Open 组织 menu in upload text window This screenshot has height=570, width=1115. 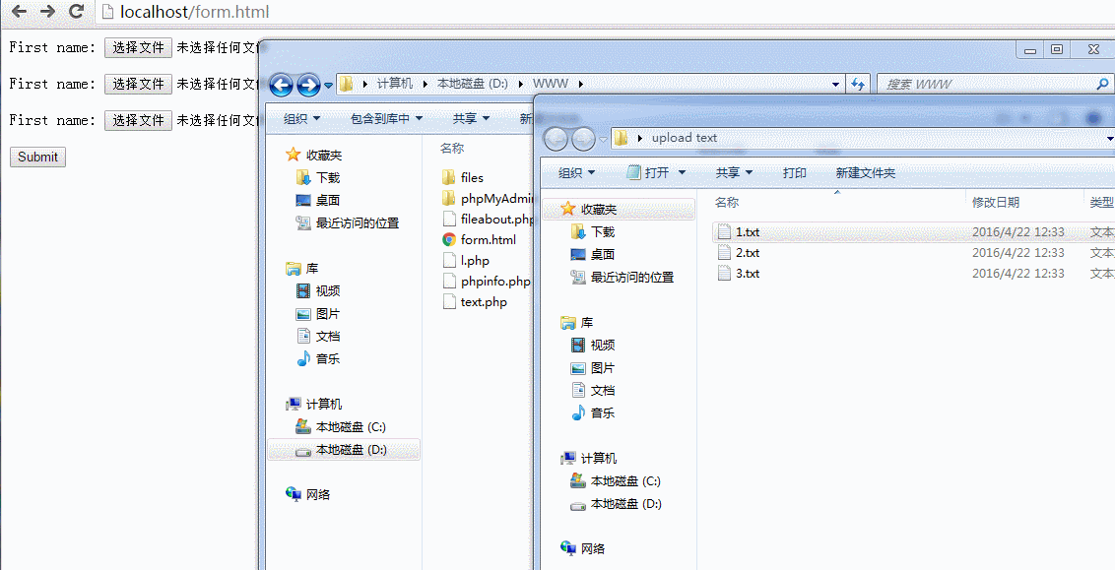[576, 172]
